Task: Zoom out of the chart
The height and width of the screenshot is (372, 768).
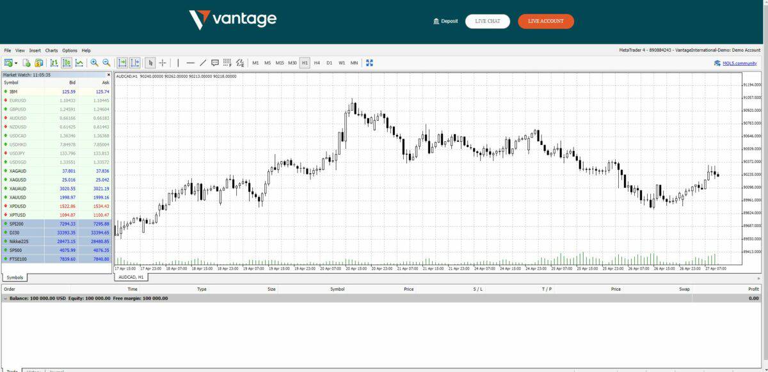Action: (x=106, y=62)
